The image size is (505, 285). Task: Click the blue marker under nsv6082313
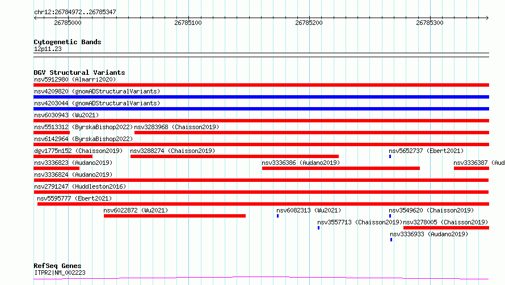click(277, 216)
